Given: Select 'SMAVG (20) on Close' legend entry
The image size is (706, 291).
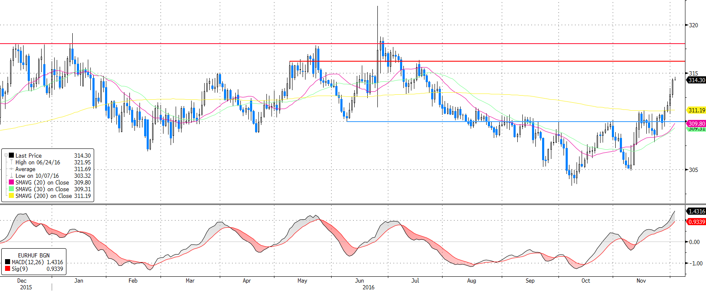Looking at the screenshot, I should tap(42, 182).
